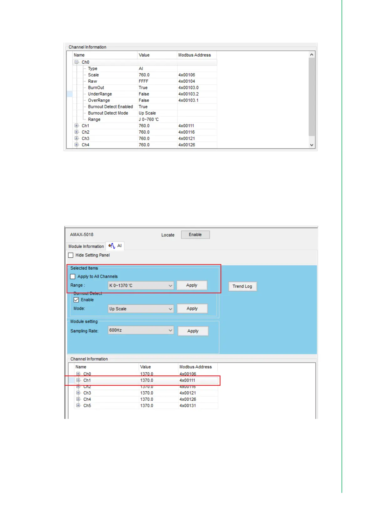Apply the Burnout Detect mode

tap(192, 309)
